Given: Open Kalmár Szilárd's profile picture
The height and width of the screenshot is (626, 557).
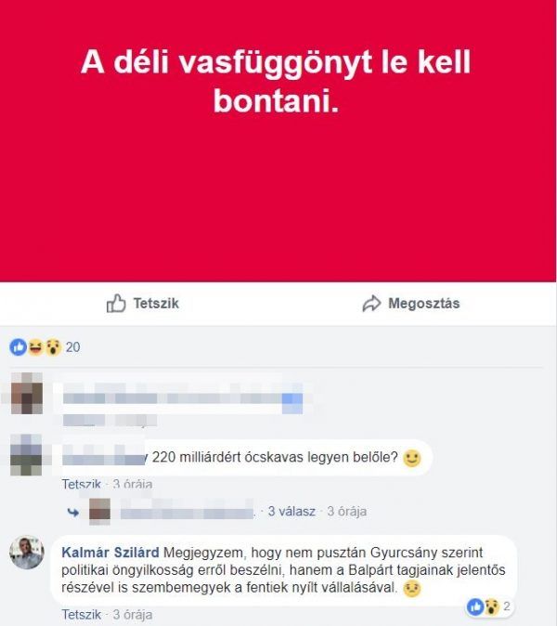Looking at the screenshot, I should coord(27,553).
